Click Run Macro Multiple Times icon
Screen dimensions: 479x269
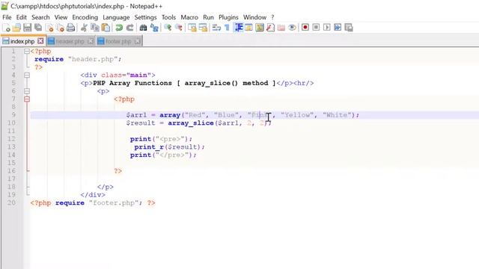point(338,28)
